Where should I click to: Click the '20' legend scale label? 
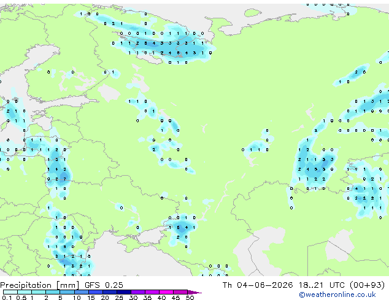pos(105,298)
